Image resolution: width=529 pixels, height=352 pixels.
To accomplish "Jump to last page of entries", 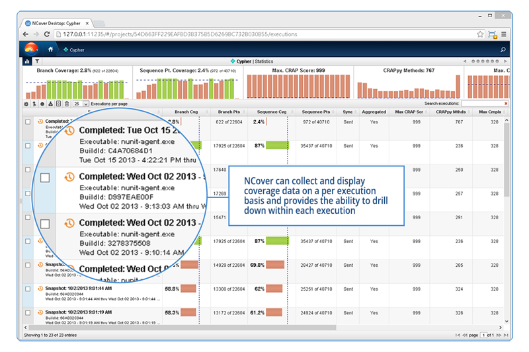I will (506, 335).
